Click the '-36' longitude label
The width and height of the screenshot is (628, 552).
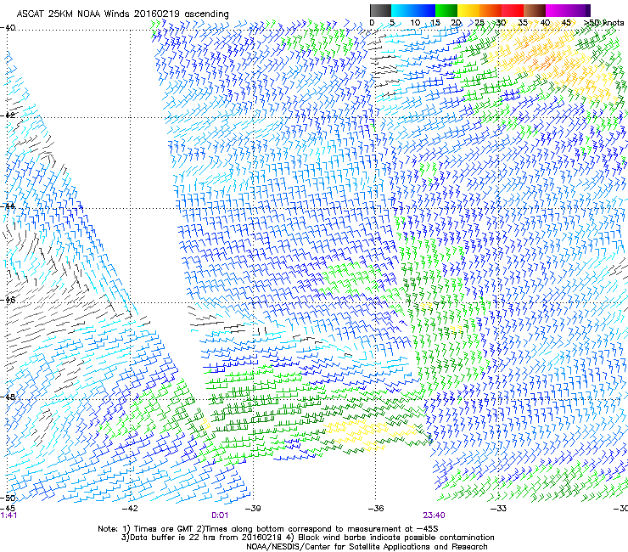coord(376,509)
